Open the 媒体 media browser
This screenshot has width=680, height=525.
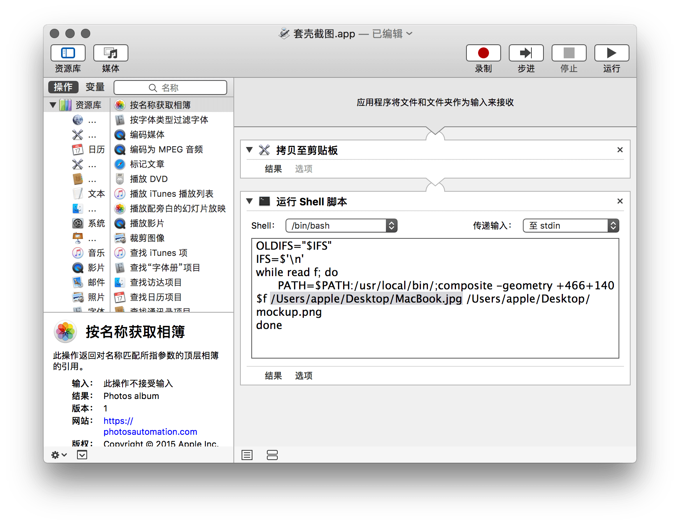110,53
